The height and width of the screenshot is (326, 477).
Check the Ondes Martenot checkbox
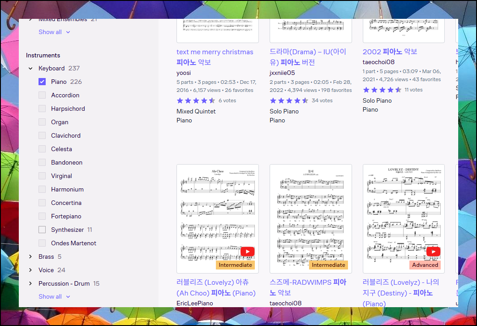(42, 243)
